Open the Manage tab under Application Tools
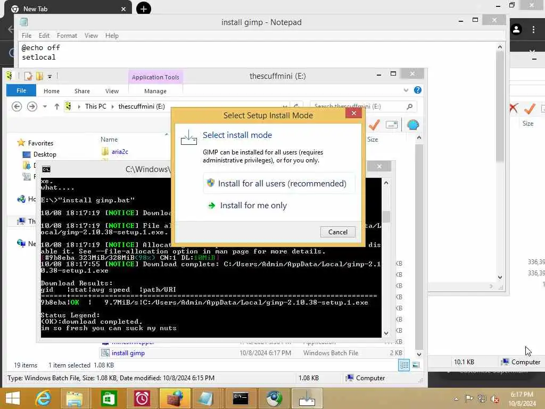The width and height of the screenshot is (545, 409). (155, 91)
